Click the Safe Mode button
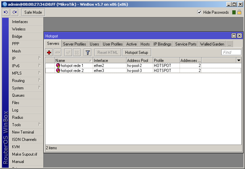245x169 pixels. (x=33, y=12)
